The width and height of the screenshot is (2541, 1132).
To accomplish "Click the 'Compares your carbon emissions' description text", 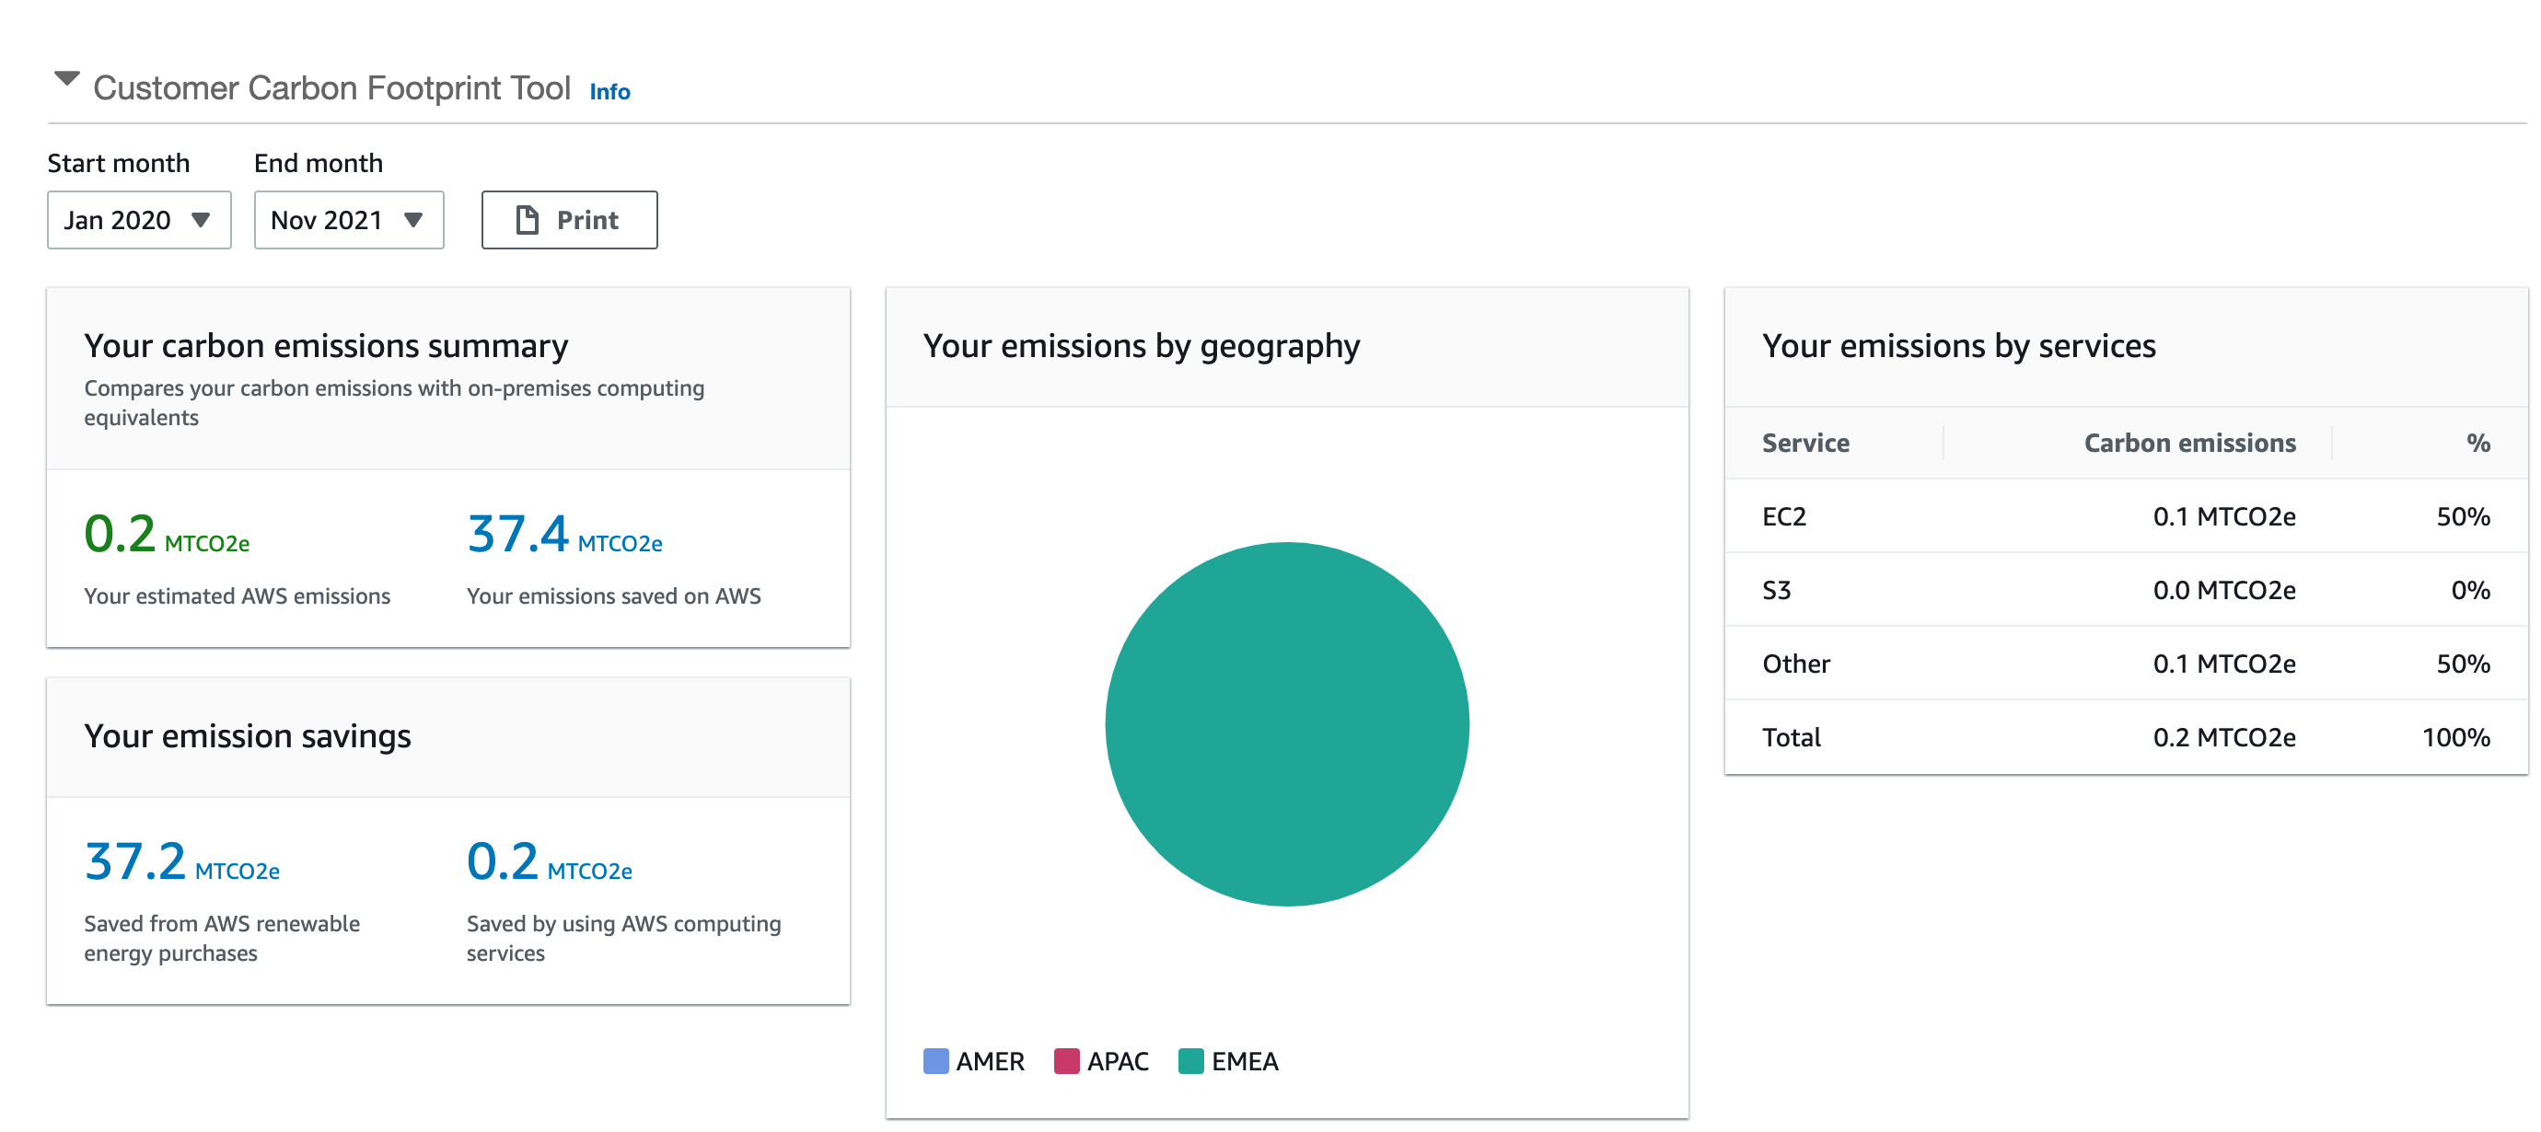I will pos(394,403).
